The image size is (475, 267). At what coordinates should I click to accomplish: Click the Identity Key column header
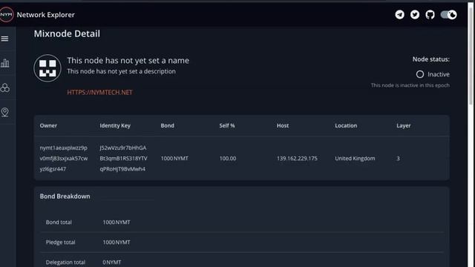click(x=115, y=125)
